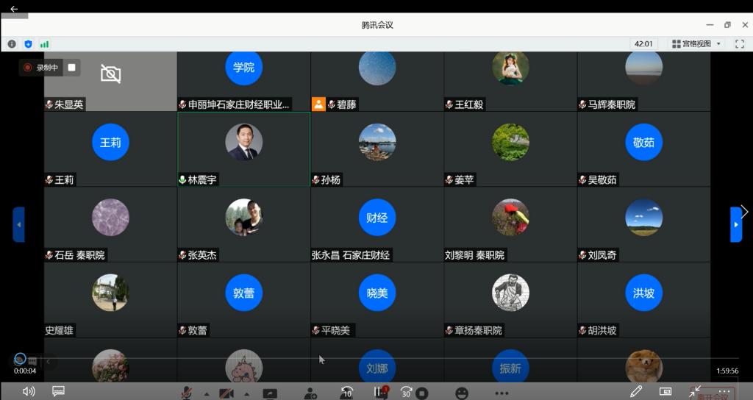753x400 pixels.
Task: Expand the camera options arrow
Action: pyautogui.click(x=245, y=393)
